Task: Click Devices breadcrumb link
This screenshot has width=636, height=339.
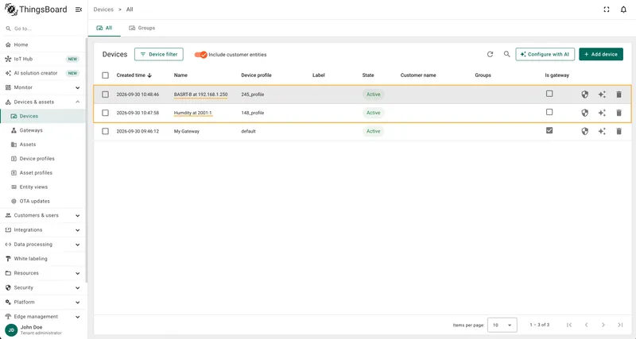Action: pyautogui.click(x=103, y=10)
